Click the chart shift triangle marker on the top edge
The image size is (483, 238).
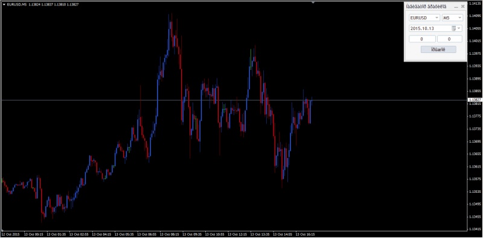pos(313,3)
